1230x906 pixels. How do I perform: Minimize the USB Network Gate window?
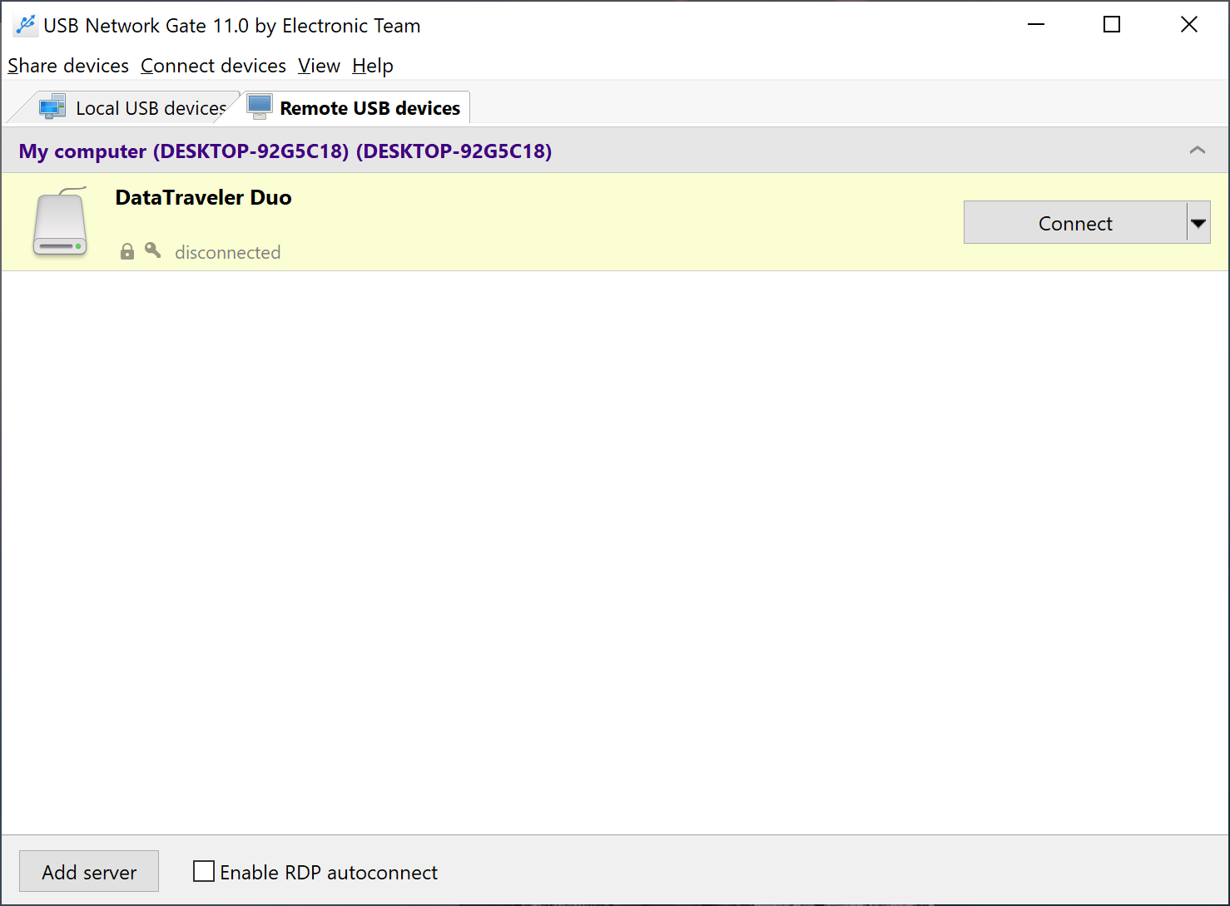1036,25
